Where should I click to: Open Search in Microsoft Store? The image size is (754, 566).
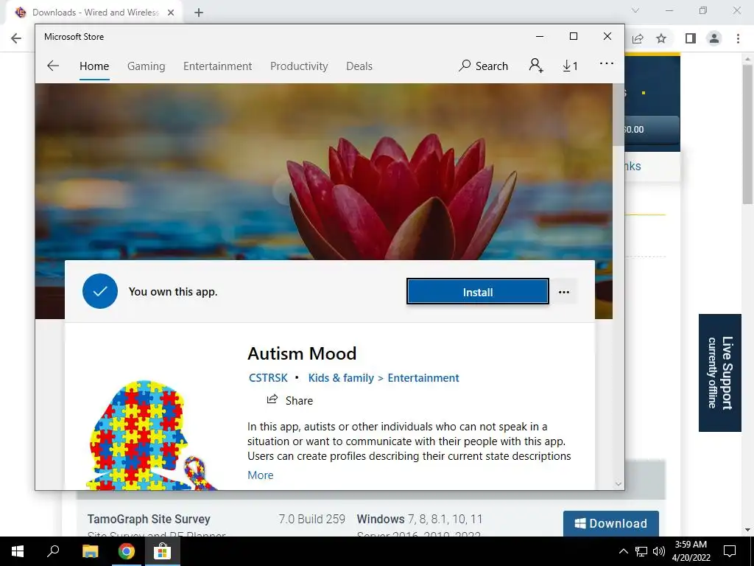[483, 66]
